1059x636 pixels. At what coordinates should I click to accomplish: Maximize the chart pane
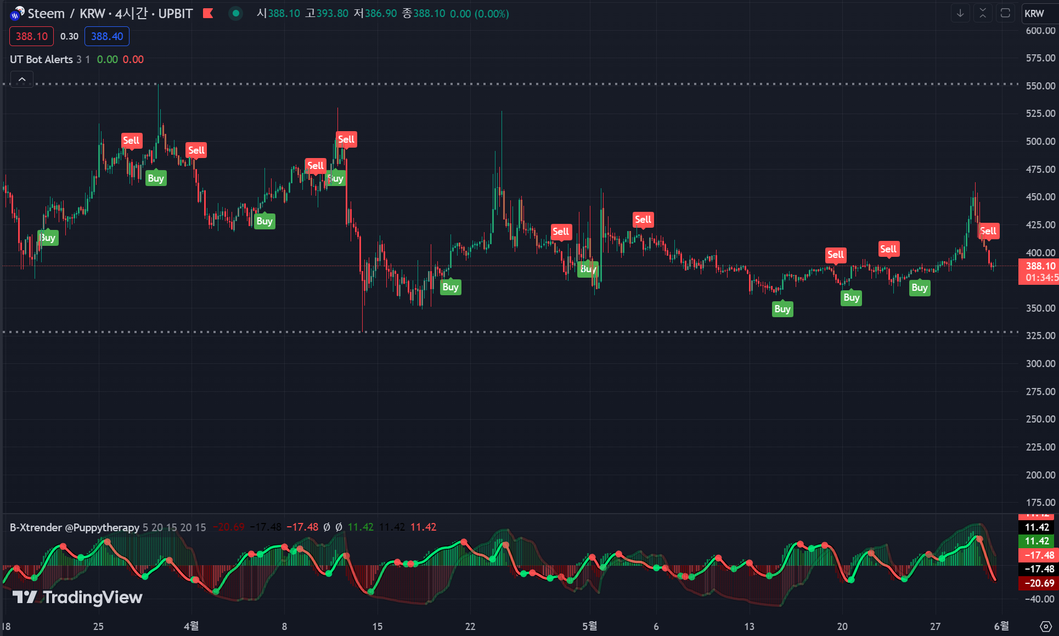point(1005,13)
